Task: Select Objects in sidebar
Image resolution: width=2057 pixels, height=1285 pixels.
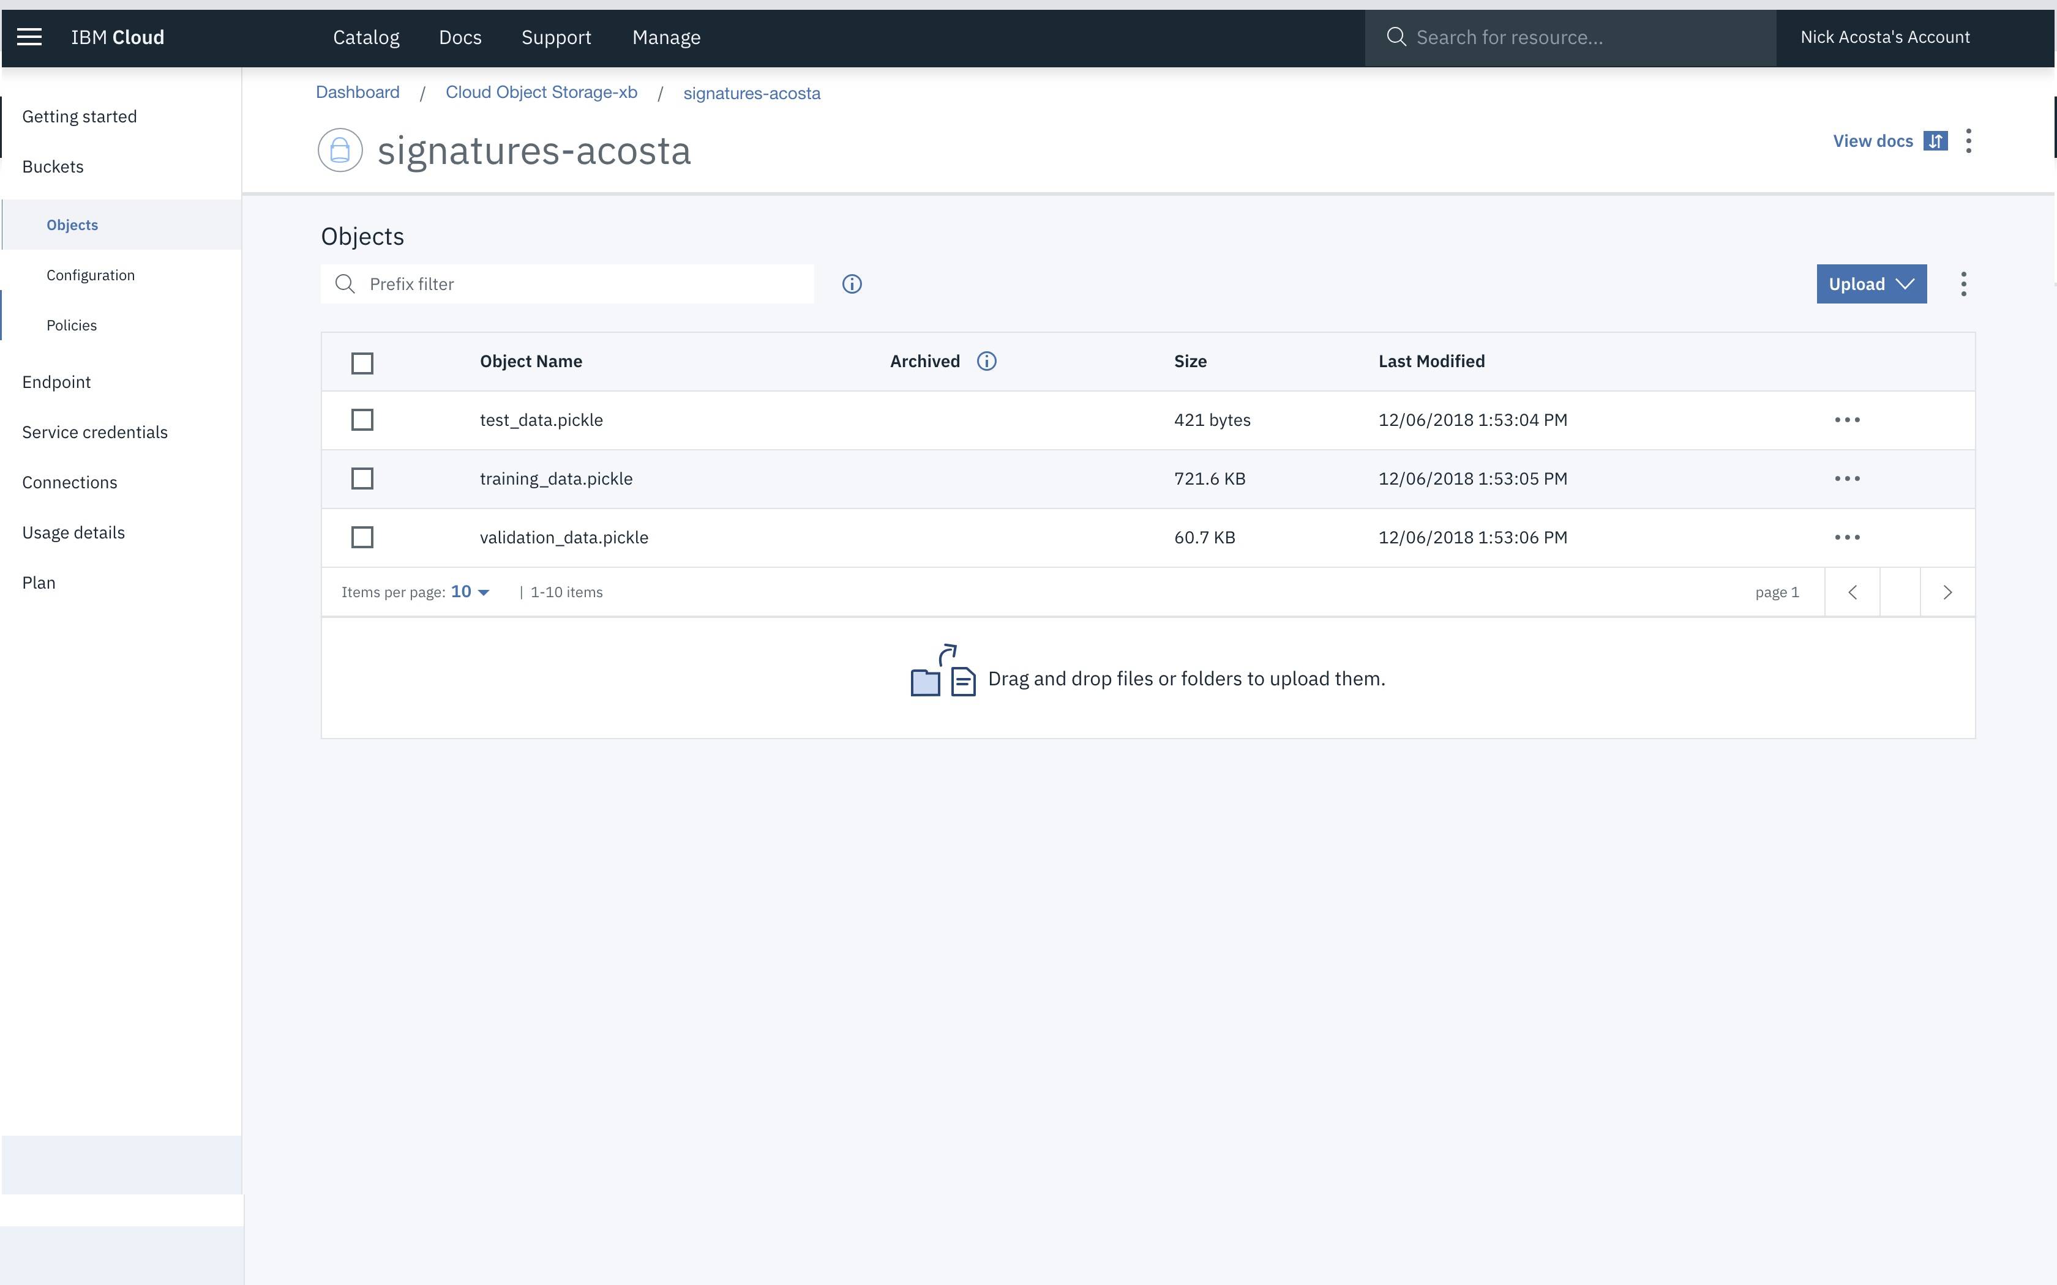Action: [x=121, y=225]
